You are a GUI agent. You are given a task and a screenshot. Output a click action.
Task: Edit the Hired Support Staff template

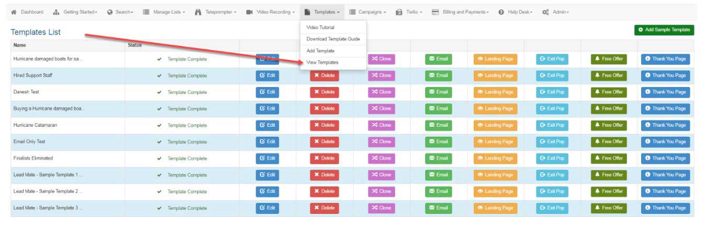(x=267, y=76)
